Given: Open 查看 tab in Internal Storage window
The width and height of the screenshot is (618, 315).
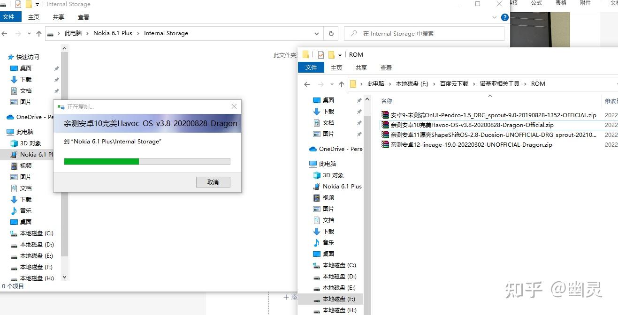Looking at the screenshot, I should (x=84, y=17).
